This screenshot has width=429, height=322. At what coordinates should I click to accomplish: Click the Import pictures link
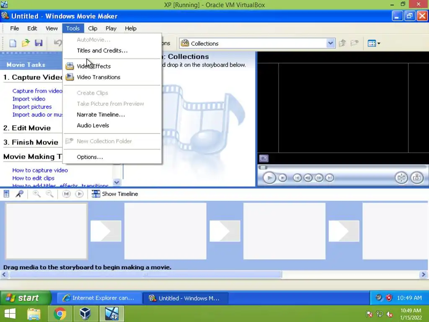[x=32, y=107]
